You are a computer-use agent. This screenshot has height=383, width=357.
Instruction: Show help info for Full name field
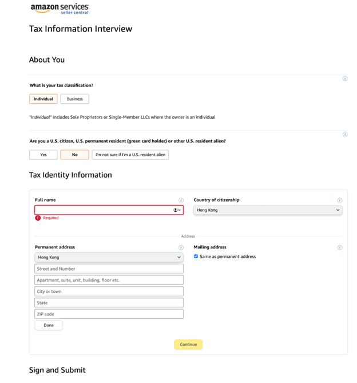[x=181, y=200]
